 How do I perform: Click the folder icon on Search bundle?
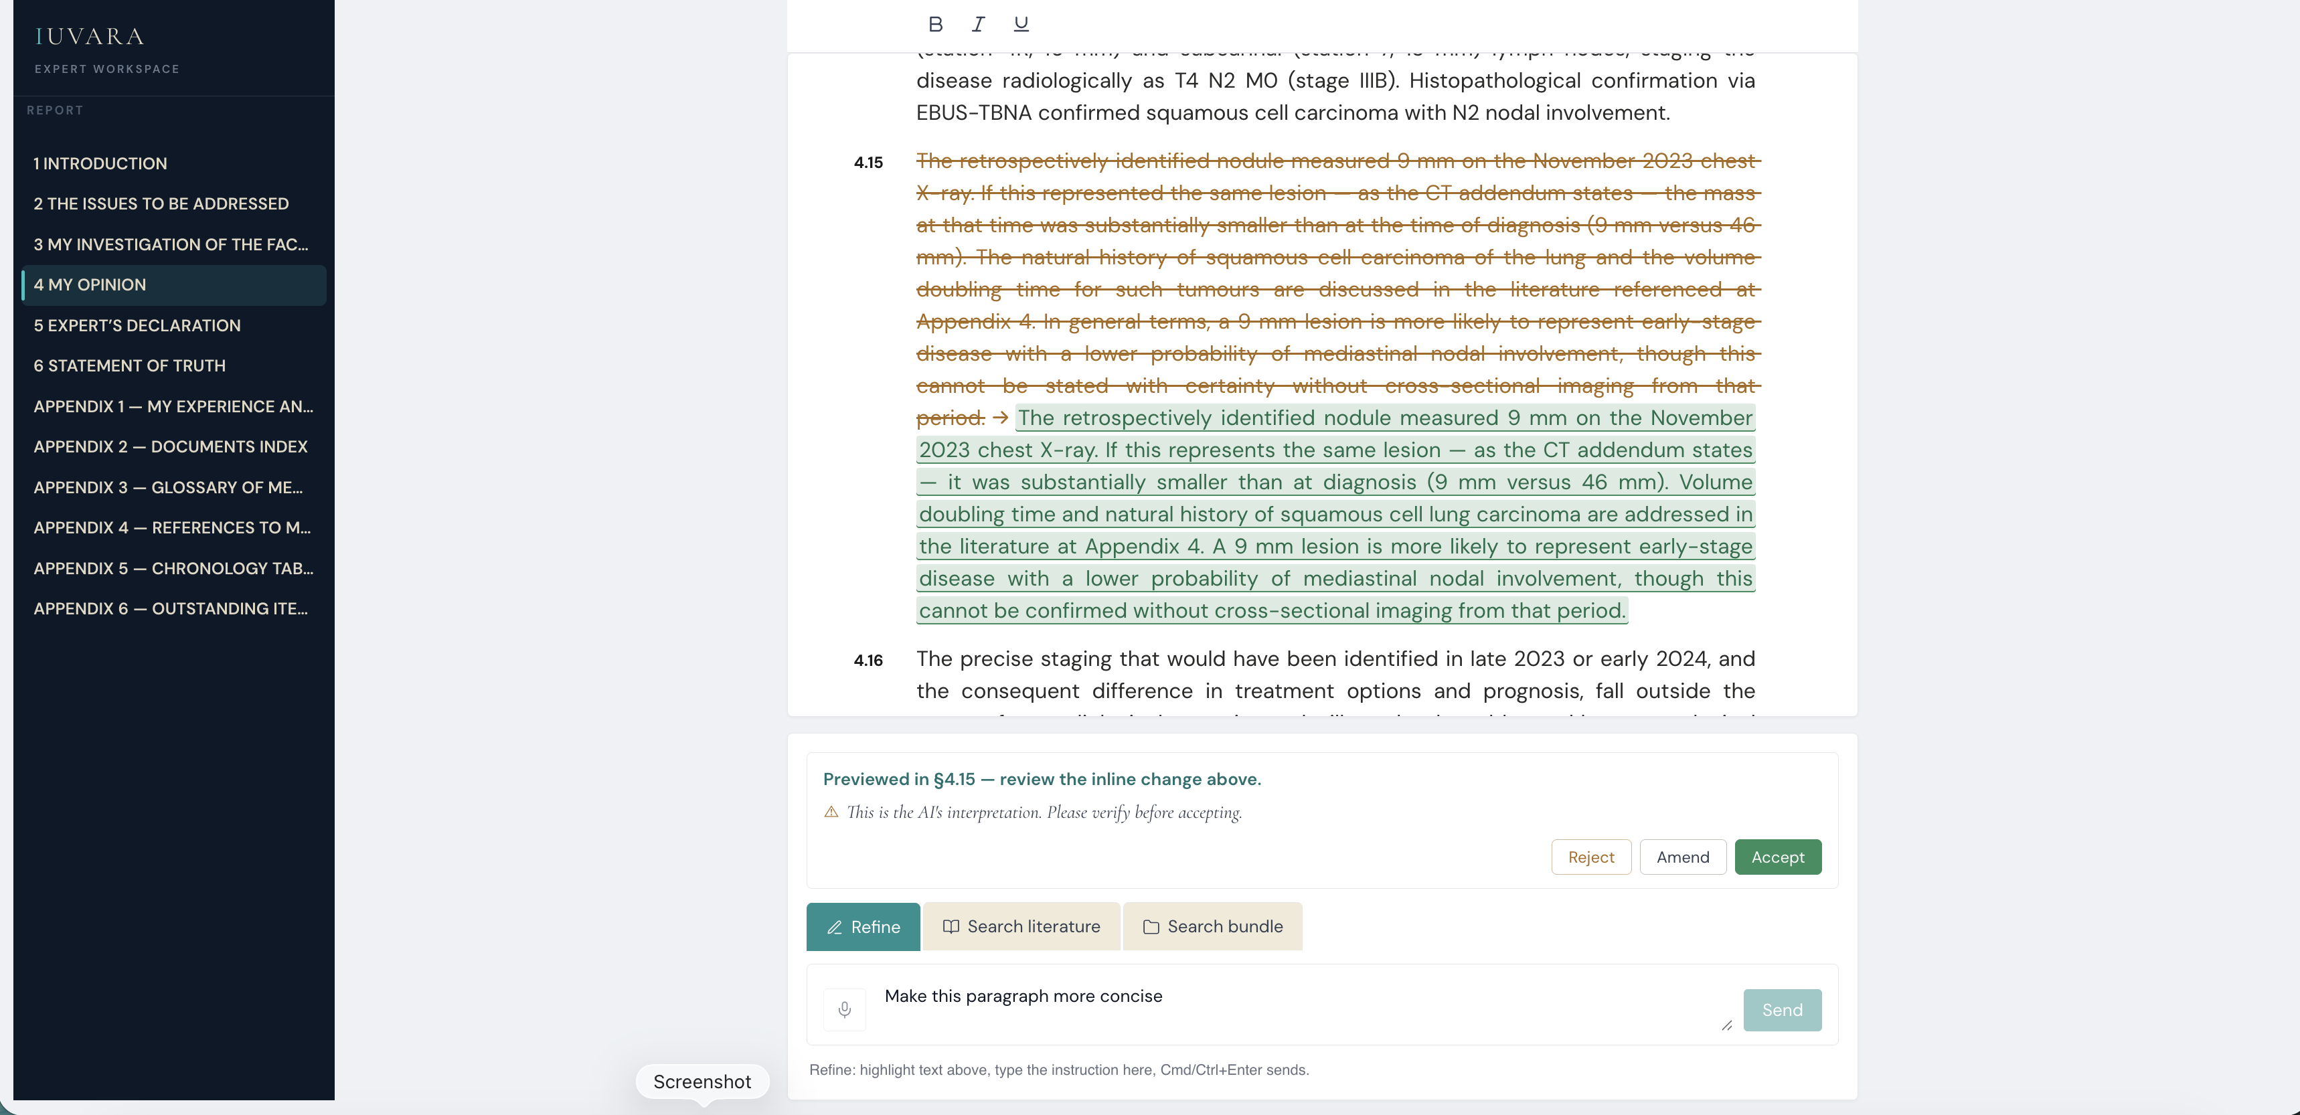point(1151,927)
